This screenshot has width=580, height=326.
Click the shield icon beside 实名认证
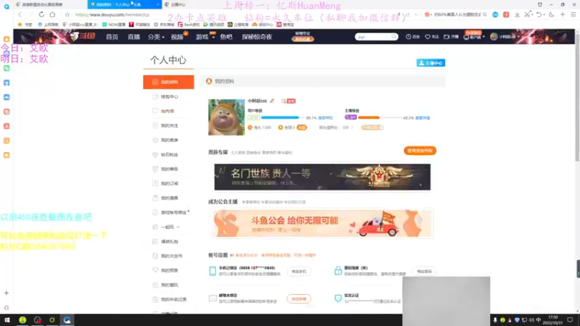pos(338,298)
